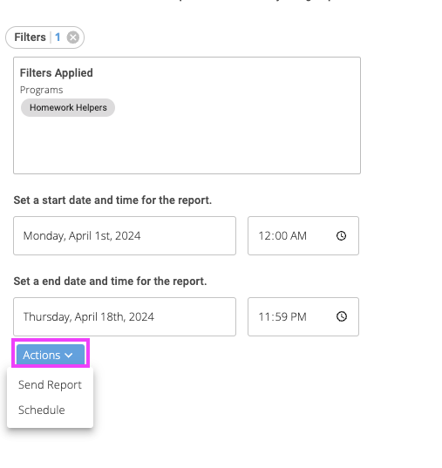Open start date field Monday, April 1st, 2024

pos(125,236)
